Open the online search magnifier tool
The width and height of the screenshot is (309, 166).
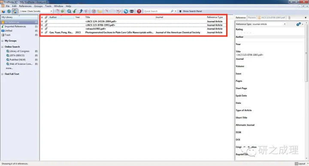click(x=69, y=11)
